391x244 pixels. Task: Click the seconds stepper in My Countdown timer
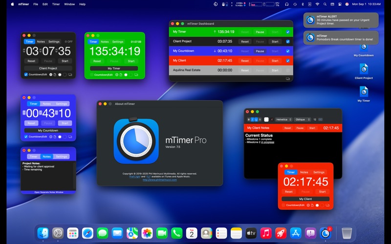click(57, 113)
